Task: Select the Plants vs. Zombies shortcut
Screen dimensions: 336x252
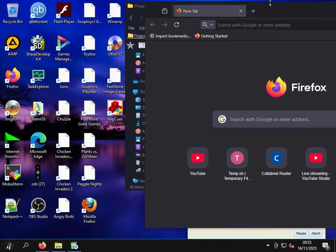Action: [x=89, y=146]
